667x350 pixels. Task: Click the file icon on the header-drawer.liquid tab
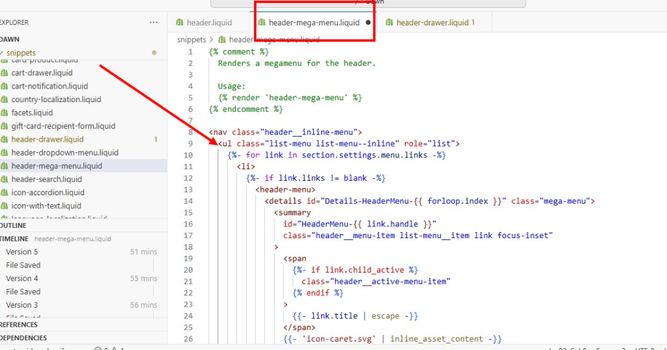[390, 23]
